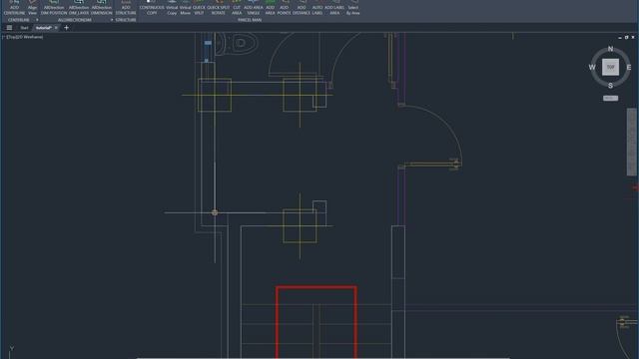The height and width of the screenshot is (359, 639).
Task: Switch to the Start tab
Action: click(x=24, y=28)
